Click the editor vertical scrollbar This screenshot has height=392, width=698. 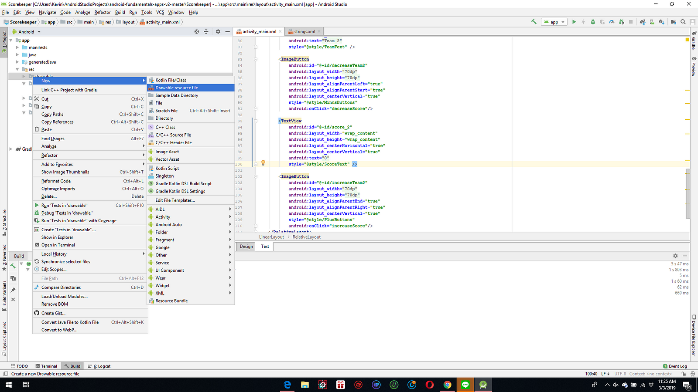(x=688, y=193)
